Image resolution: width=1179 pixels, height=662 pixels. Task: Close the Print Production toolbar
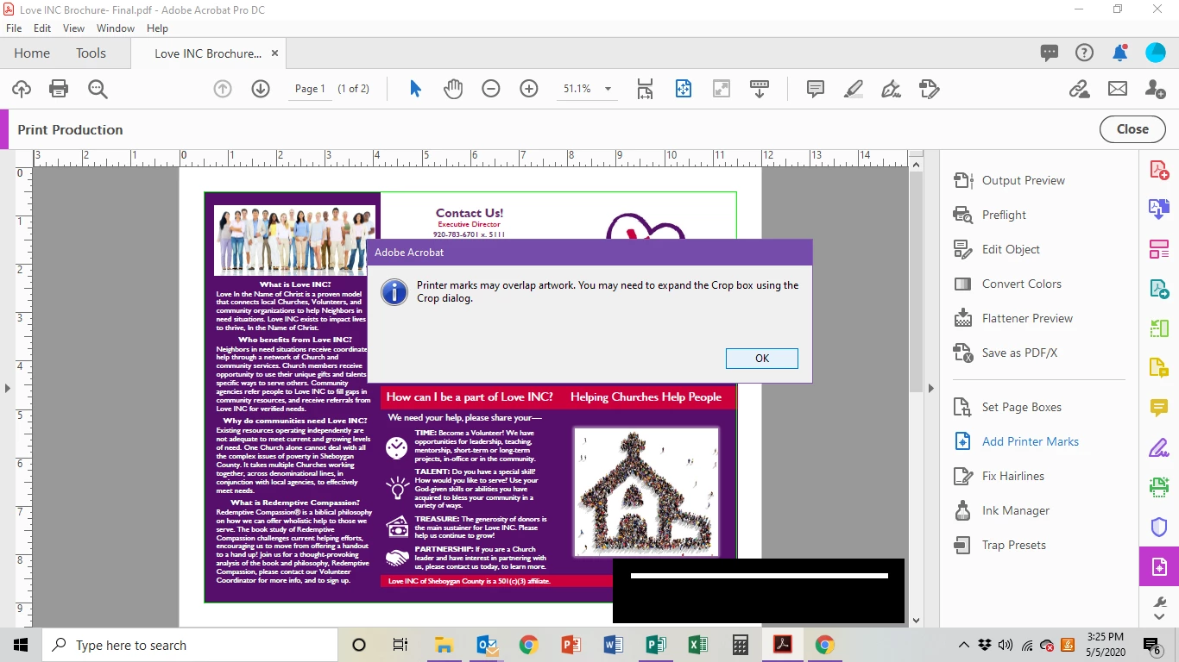1132,129
